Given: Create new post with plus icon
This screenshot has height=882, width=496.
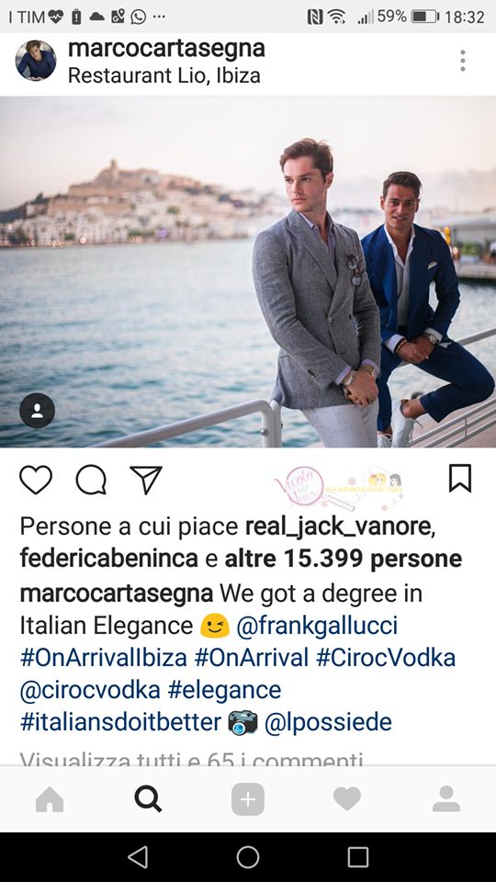Looking at the screenshot, I should click(x=248, y=799).
